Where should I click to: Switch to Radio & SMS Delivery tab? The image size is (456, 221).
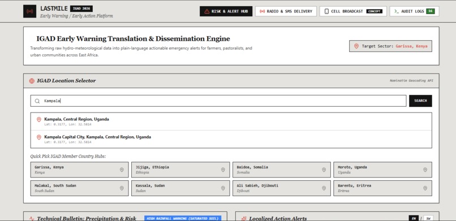(286, 11)
